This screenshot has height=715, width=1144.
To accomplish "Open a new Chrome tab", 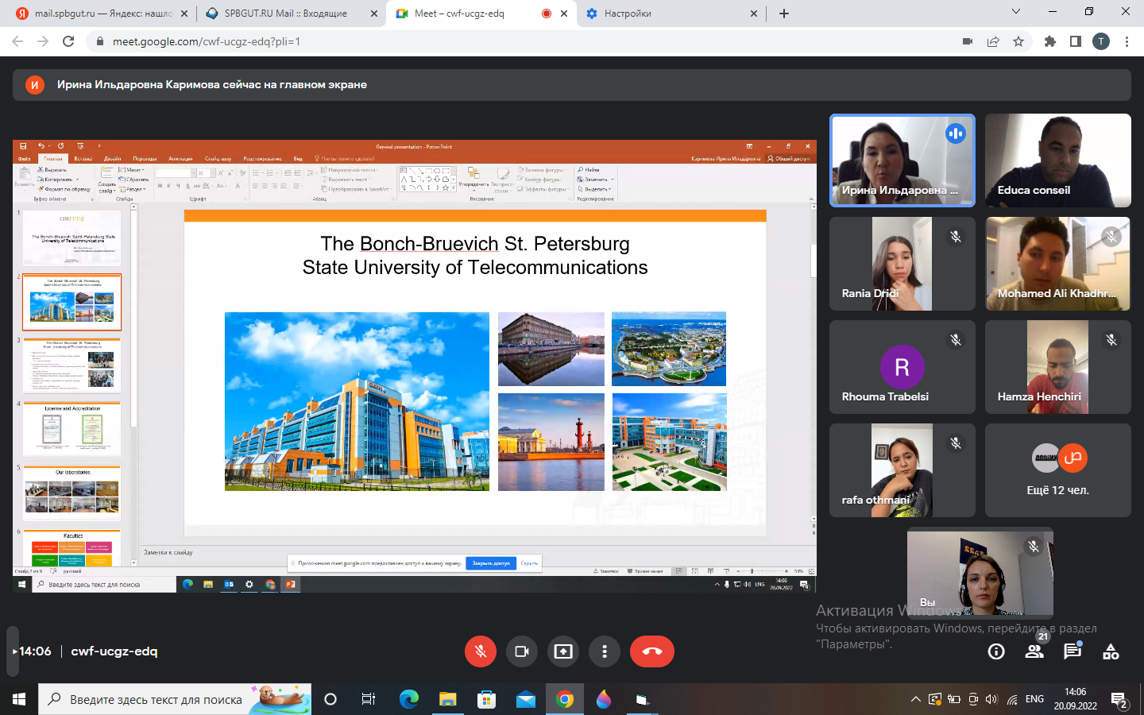I will coord(784,14).
